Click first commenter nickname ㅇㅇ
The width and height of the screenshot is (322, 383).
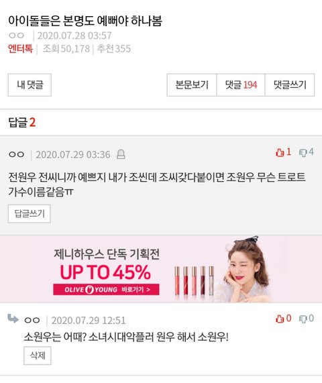coord(16,154)
